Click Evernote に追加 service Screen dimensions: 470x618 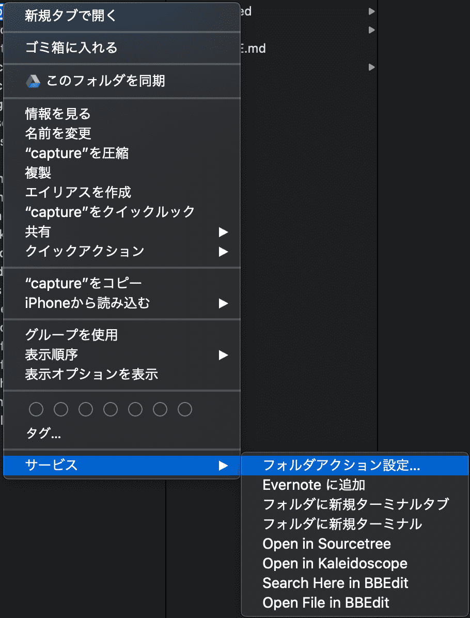314,485
